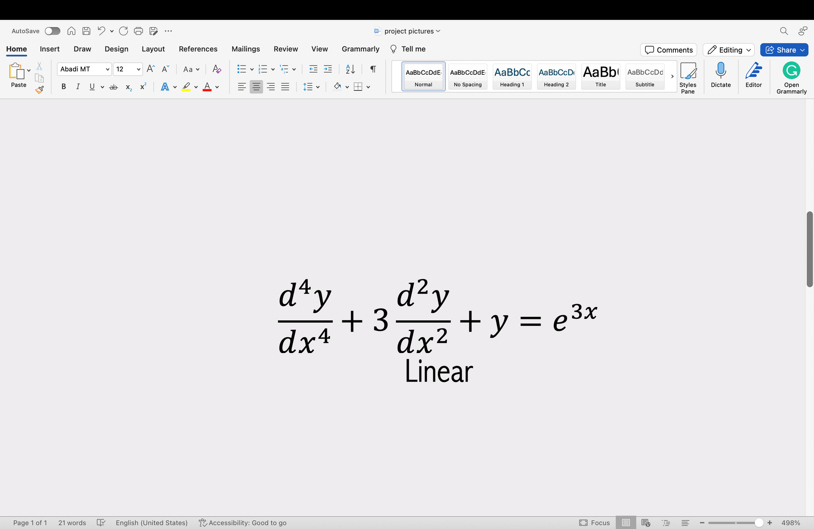This screenshot has width=814, height=529.
Task: Apply the Heading 1 style thumbnail
Action: coord(512,76)
